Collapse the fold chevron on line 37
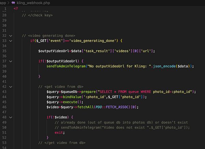The height and width of the screenshot is (149, 205). [x=11, y=61]
